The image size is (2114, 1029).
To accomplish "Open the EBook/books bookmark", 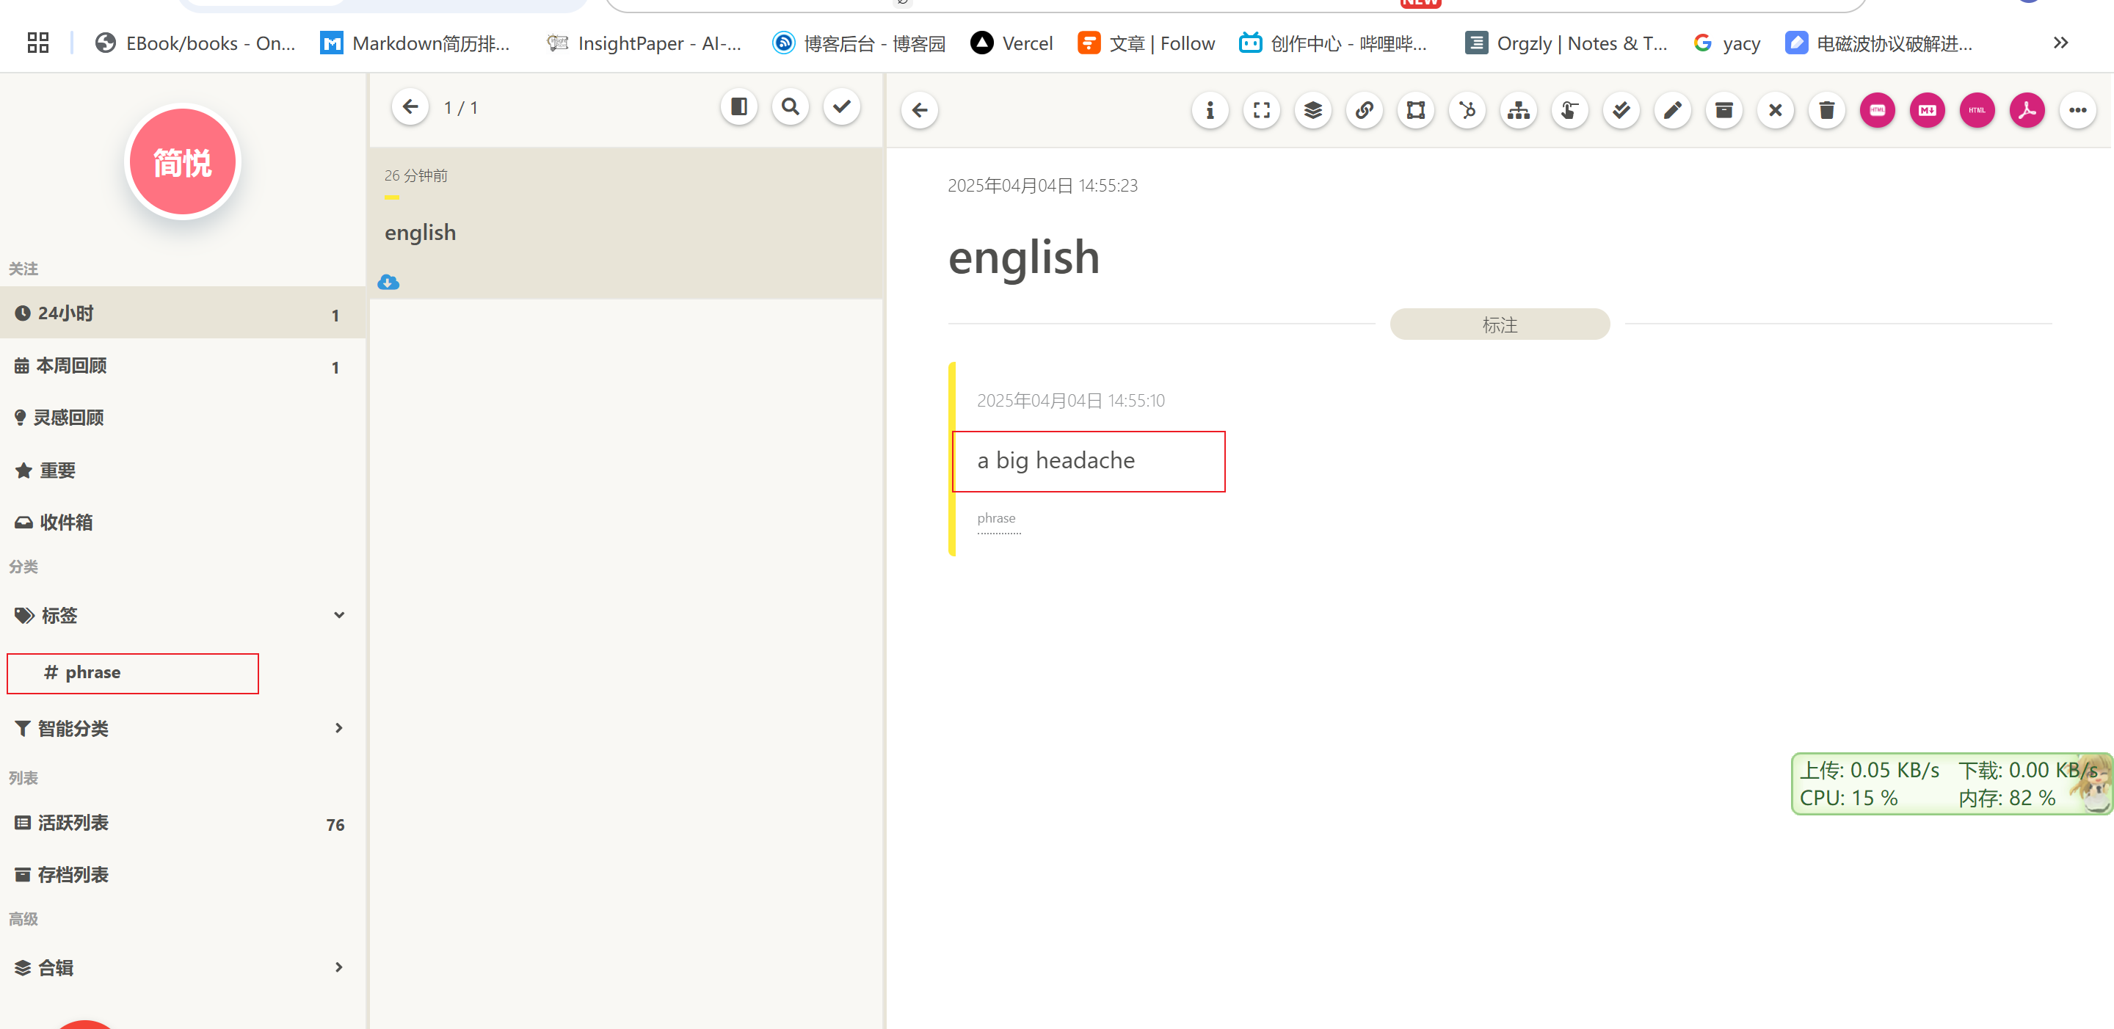I will (195, 43).
